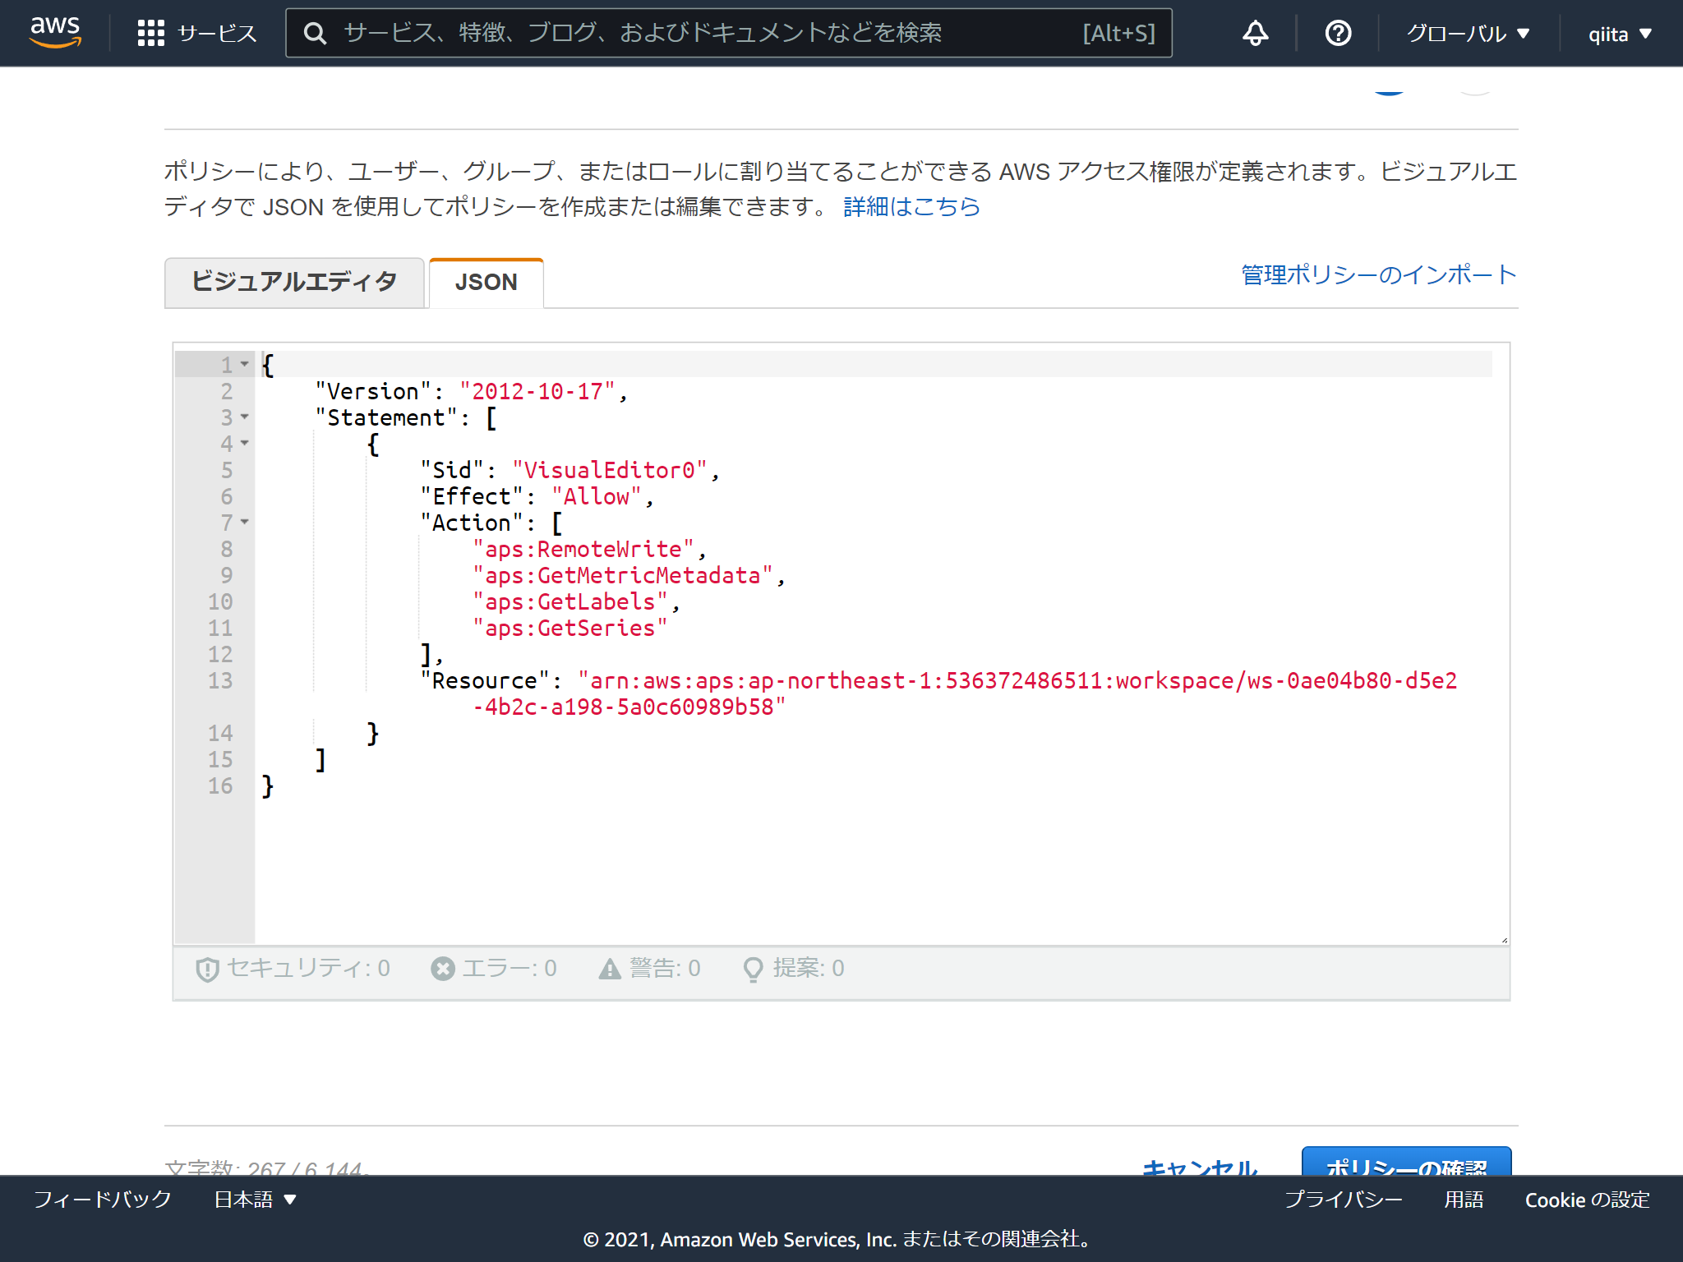Viewport: 1683px width, 1262px height.
Task: Open the グローバル region dropdown
Action: pyautogui.click(x=1467, y=33)
